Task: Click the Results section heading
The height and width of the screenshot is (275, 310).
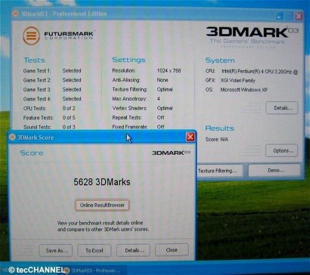Action: (220, 128)
